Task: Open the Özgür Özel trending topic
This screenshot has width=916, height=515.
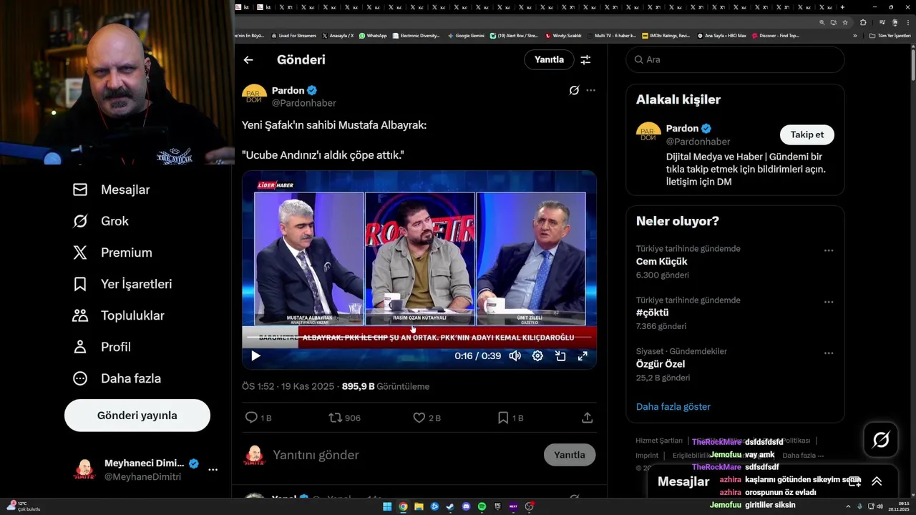Action: click(x=661, y=365)
